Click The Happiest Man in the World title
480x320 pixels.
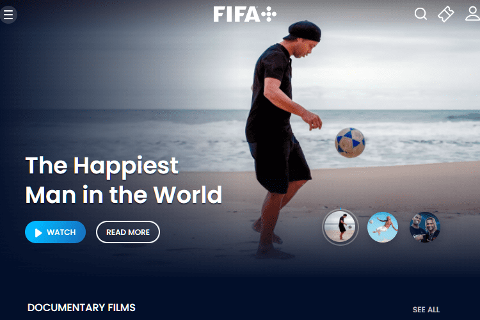click(124, 180)
